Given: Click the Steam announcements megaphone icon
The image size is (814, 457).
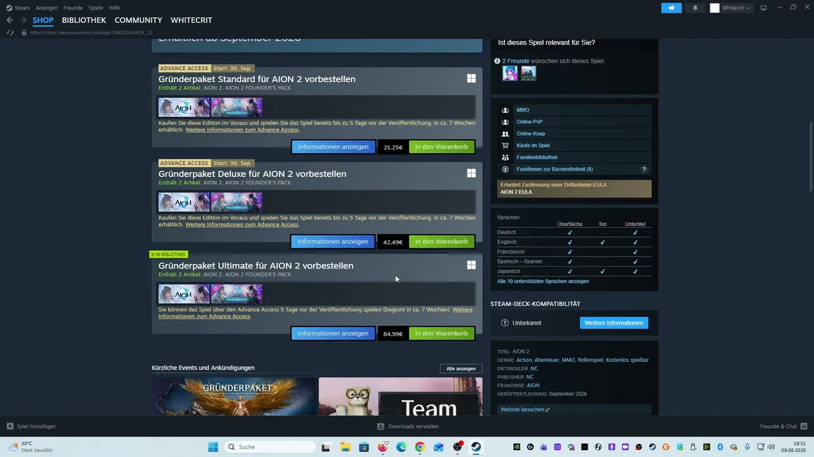Looking at the screenshot, I should coord(671,8).
